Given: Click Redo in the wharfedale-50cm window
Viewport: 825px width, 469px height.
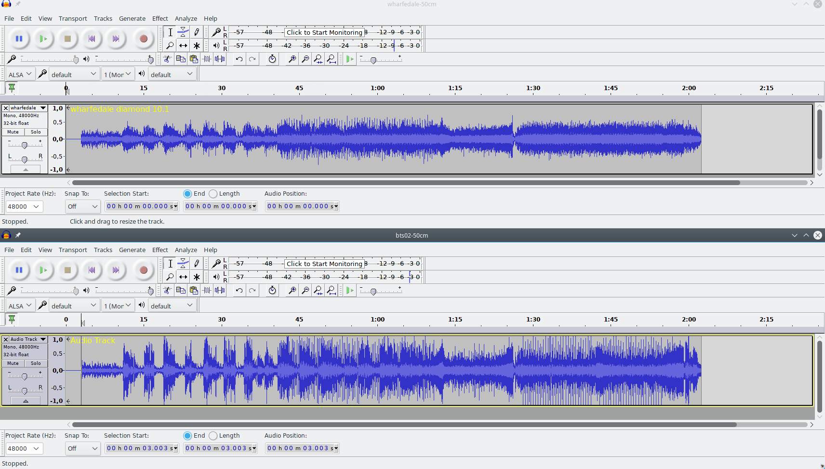Looking at the screenshot, I should click(x=252, y=59).
